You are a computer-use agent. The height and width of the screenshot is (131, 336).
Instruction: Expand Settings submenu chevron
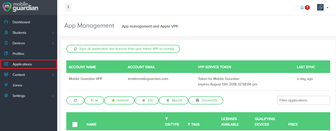pyautogui.click(x=53, y=96)
